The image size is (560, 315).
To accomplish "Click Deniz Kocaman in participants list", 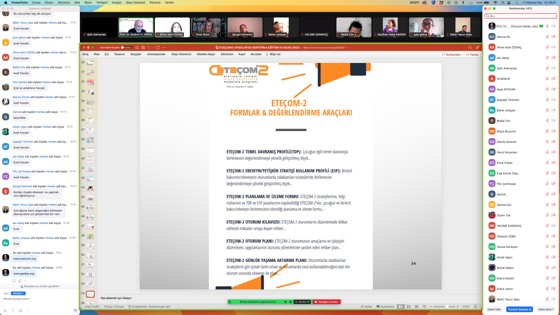I will point(506,152).
